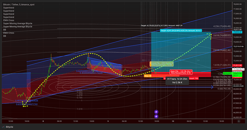247x130 pixels.
Task: Click the date label 10 on time axis
Action: (x=173, y=121)
